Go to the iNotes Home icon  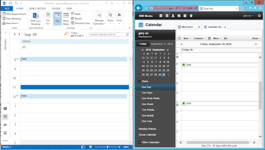[191, 15]
